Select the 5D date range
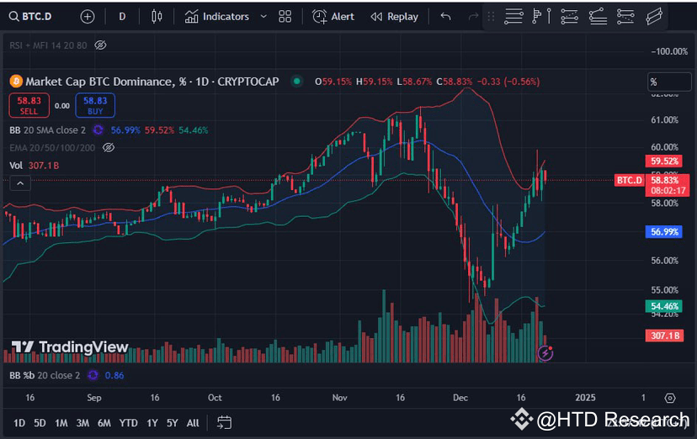 (x=40, y=423)
